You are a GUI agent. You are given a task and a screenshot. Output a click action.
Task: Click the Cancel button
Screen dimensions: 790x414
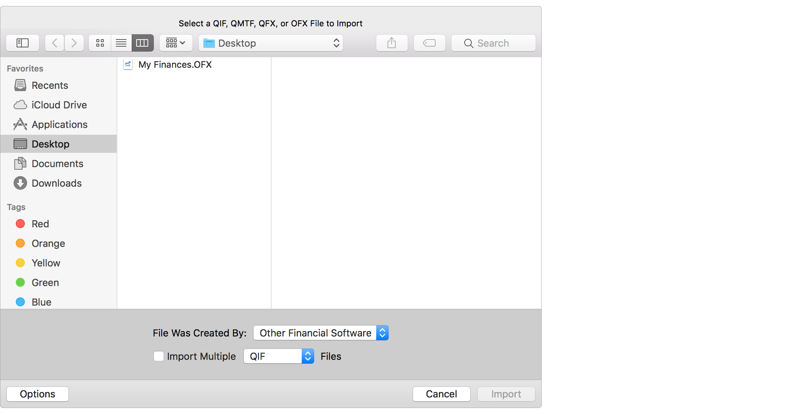click(442, 394)
